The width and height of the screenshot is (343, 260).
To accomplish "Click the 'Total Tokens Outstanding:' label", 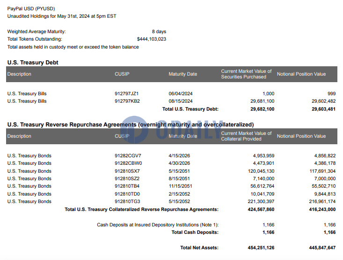I will point(35,39).
